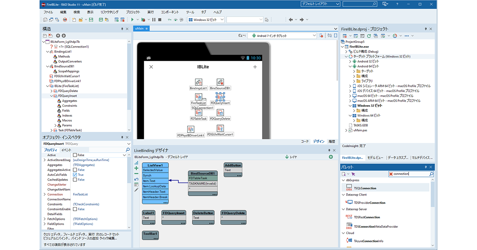Switch to the イベント tab in Object Inspector
The height and width of the screenshot is (250, 477).
(66, 150)
